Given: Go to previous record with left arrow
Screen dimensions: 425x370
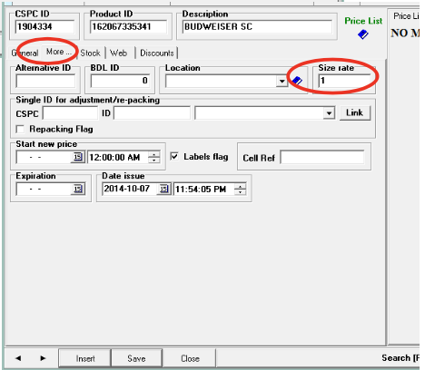Looking at the screenshot, I should [x=18, y=358].
